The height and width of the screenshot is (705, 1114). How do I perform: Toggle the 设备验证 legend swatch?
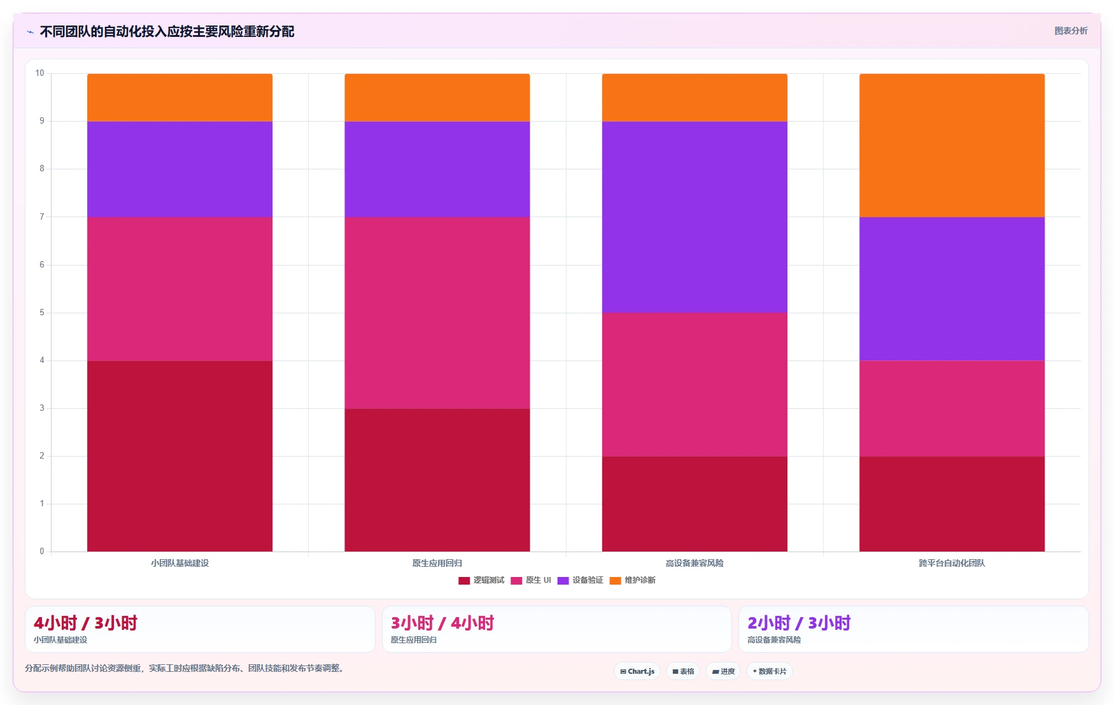coord(563,580)
